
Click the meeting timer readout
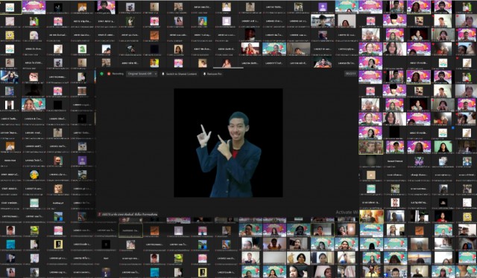coord(350,74)
